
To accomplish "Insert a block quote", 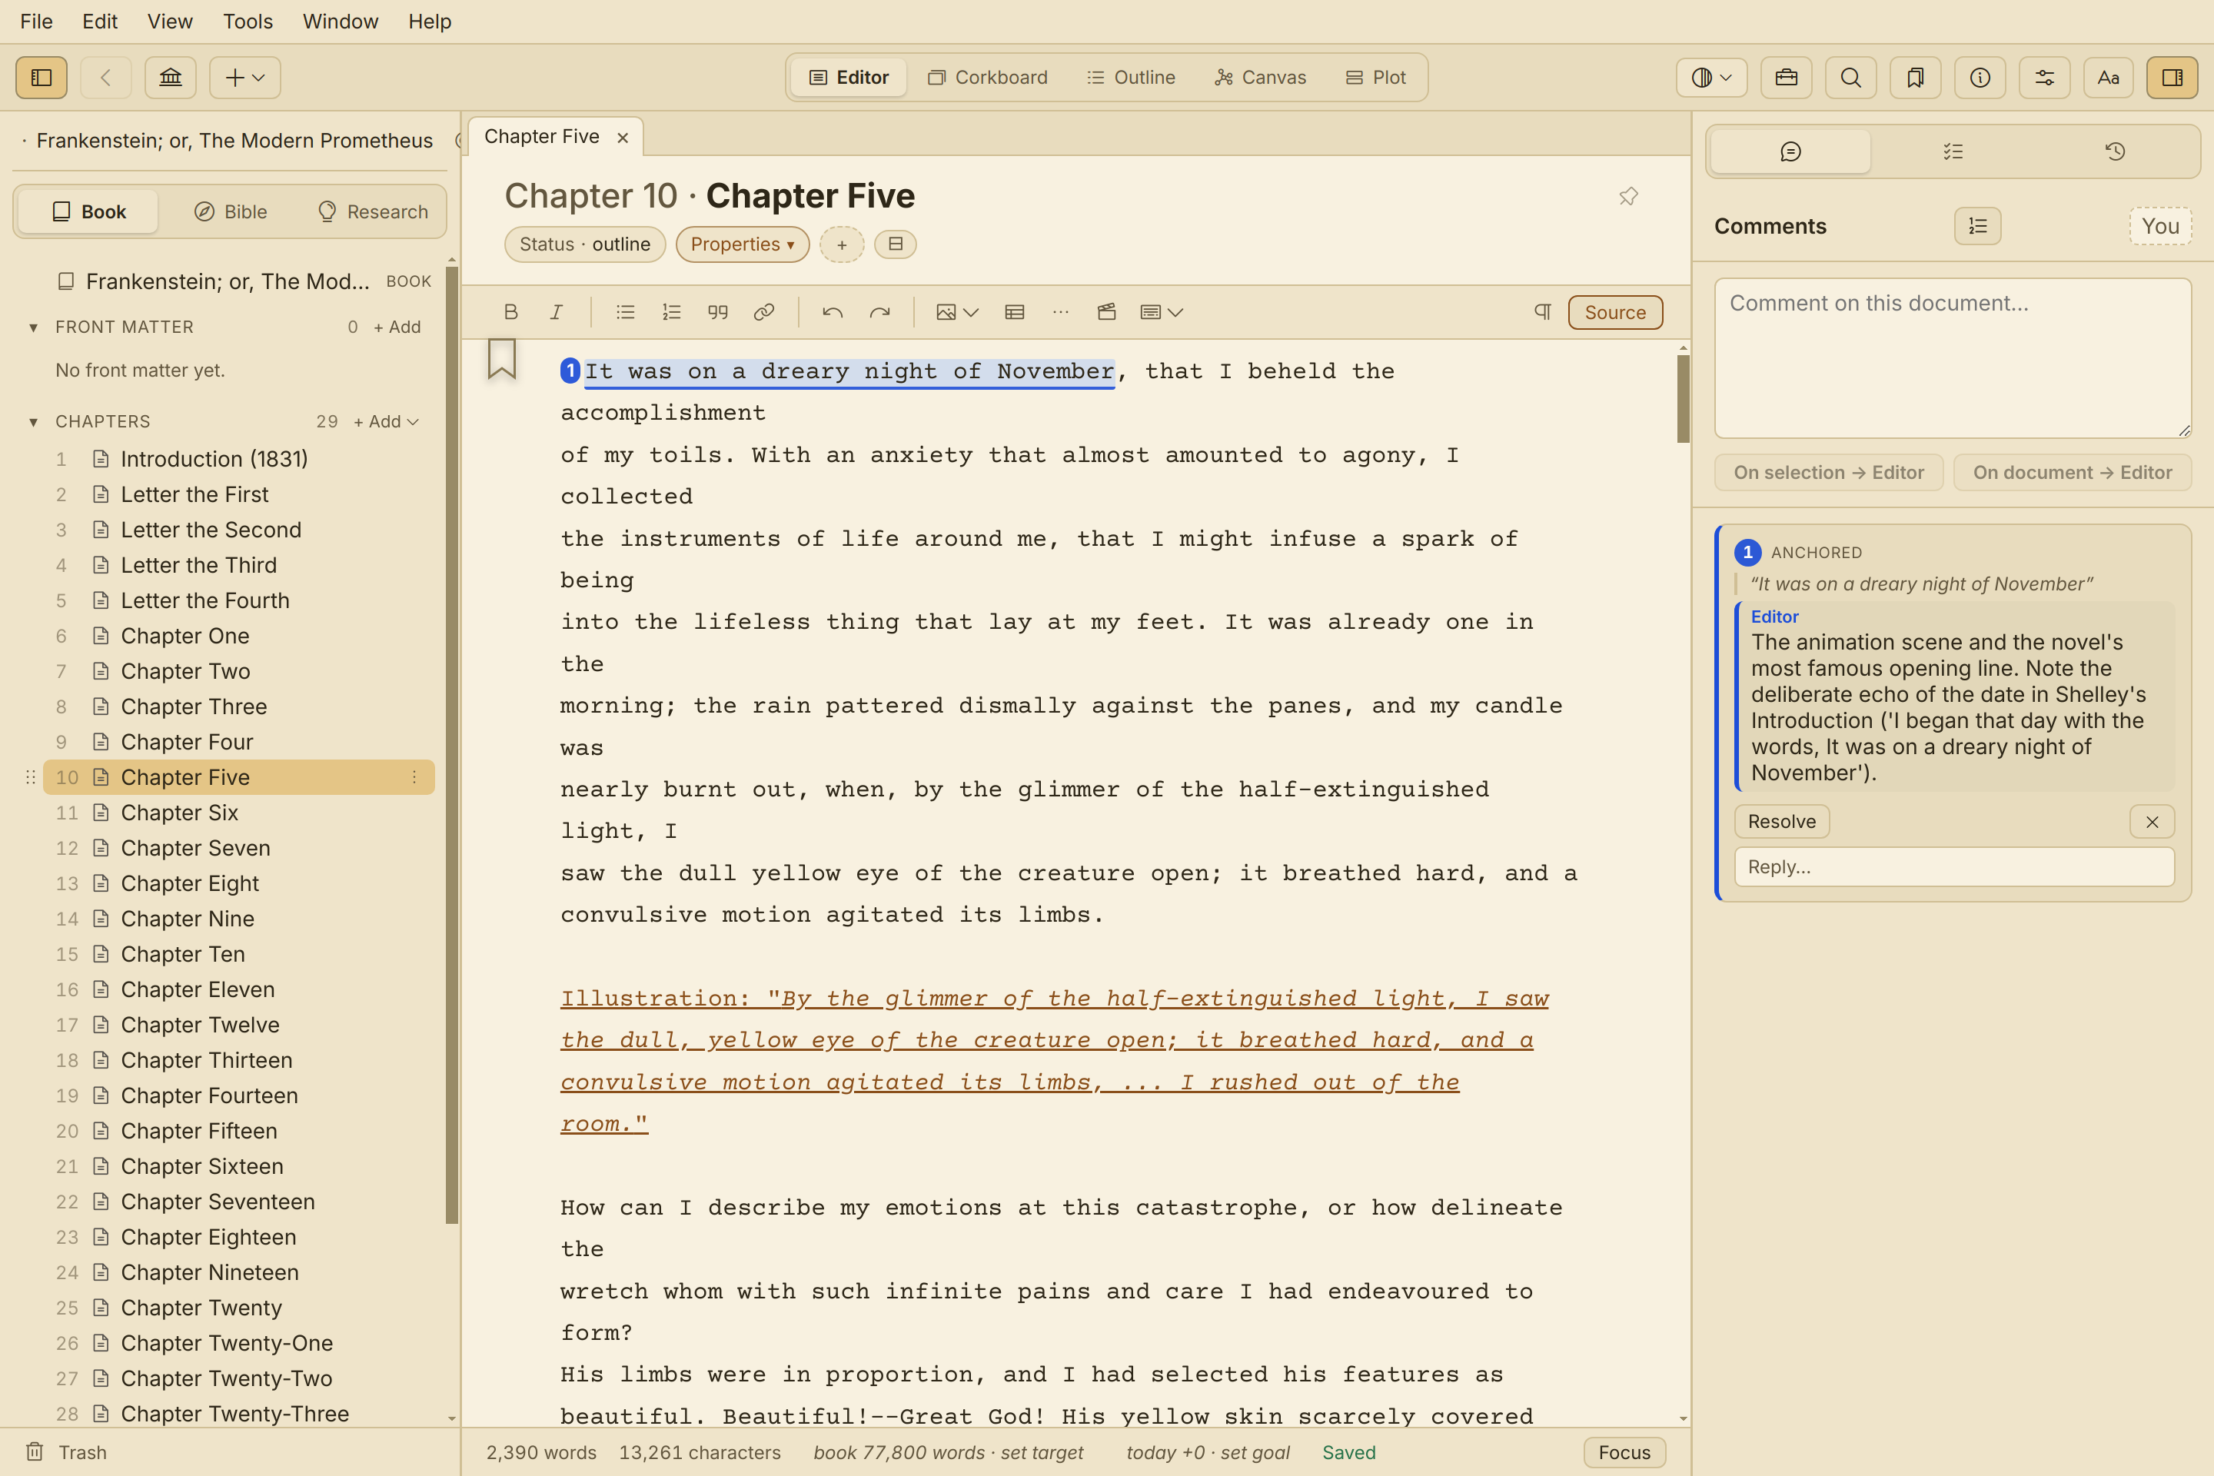I will (717, 313).
